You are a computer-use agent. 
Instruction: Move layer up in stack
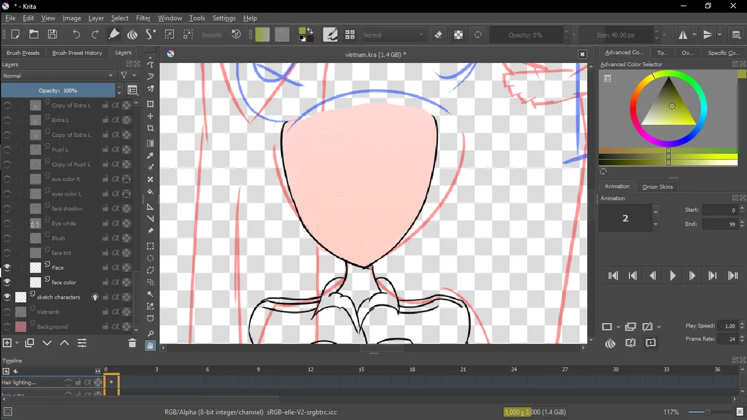64,343
